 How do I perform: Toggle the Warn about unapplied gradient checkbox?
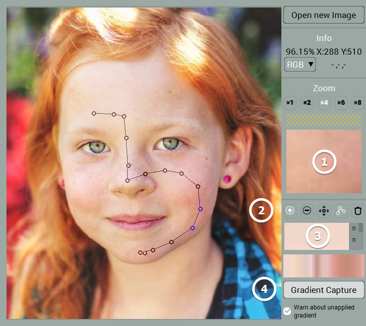click(x=287, y=311)
